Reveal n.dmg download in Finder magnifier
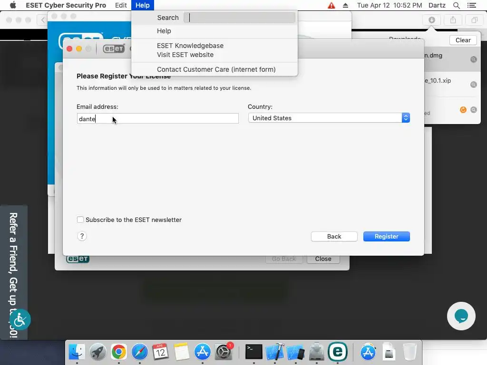Image resolution: width=487 pixels, height=365 pixels. click(x=473, y=59)
